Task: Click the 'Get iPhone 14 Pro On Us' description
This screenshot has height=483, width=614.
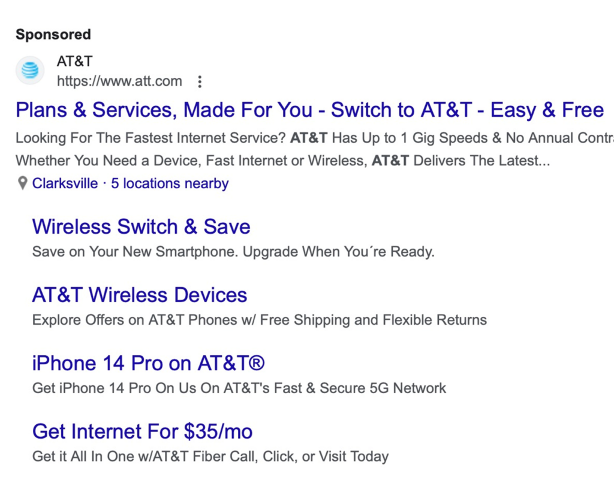Action: click(x=239, y=388)
